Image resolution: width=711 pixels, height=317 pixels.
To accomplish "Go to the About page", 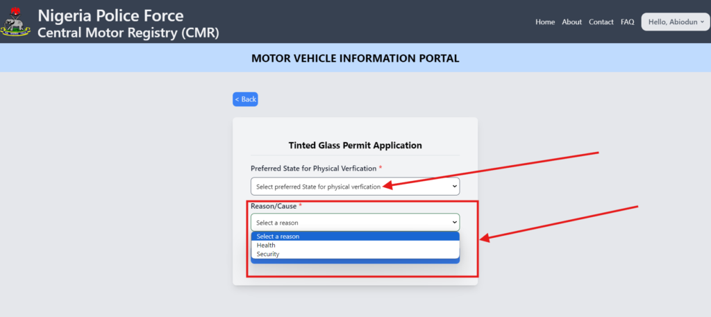I will pyautogui.click(x=572, y=22).
